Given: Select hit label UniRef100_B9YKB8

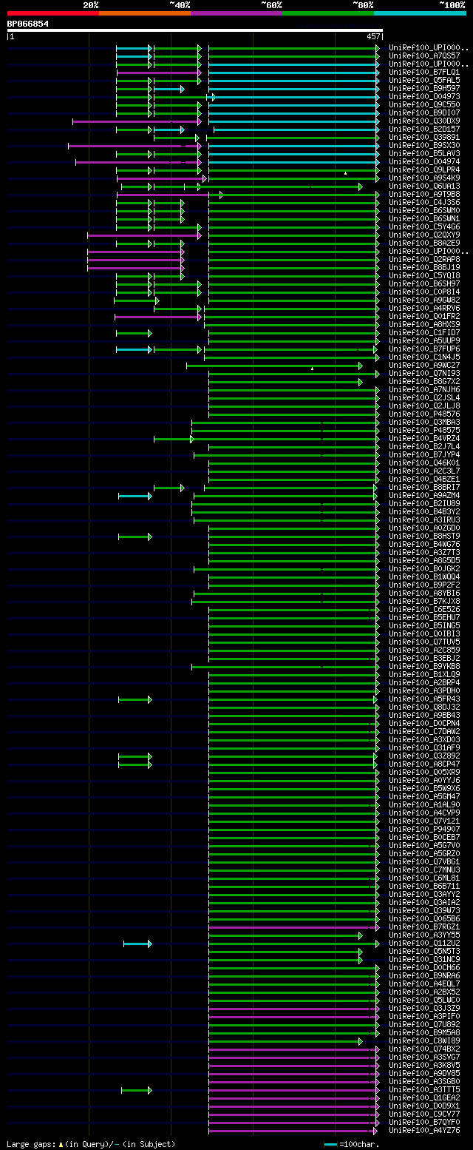Looking at the screenshot, I should (424, 666).
